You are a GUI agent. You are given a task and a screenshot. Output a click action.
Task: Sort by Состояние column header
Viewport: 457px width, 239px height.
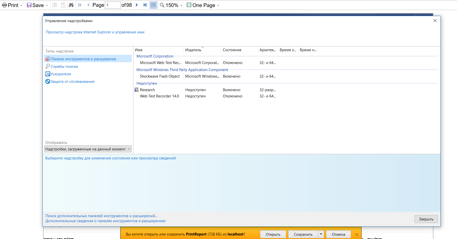pyautogui.click(x=239, y=50)
